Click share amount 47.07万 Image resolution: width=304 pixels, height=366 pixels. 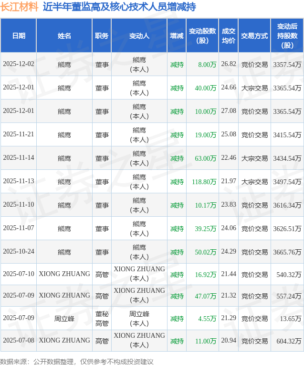(206, 296)
